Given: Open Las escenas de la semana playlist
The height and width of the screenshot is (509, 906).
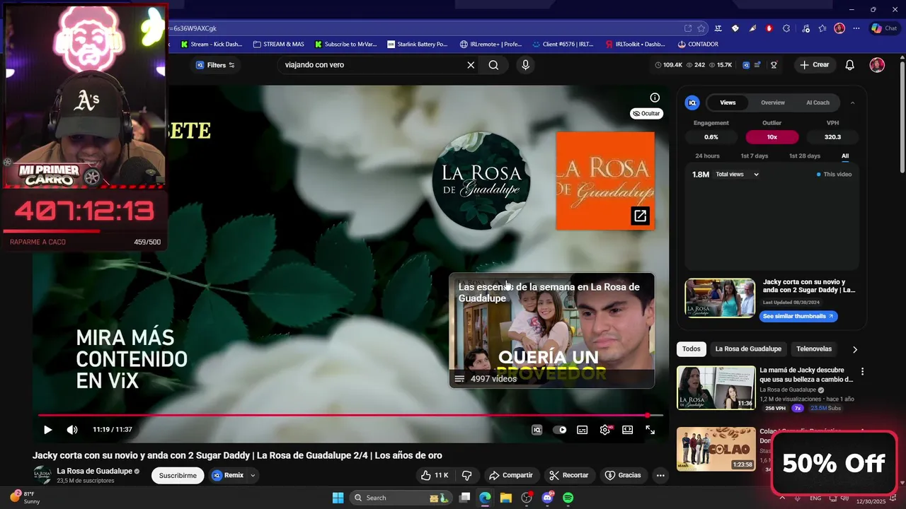Looking at the screenshot, I should [x=551, y=331].
